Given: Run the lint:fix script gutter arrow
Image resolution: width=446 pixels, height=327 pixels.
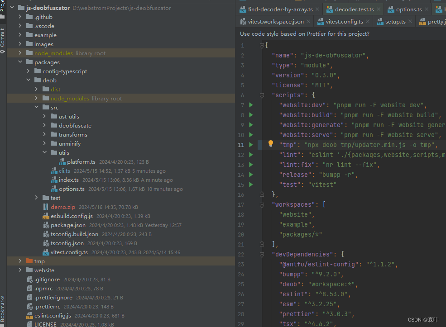Looking at the screenshot, I should tap(251, 165).
